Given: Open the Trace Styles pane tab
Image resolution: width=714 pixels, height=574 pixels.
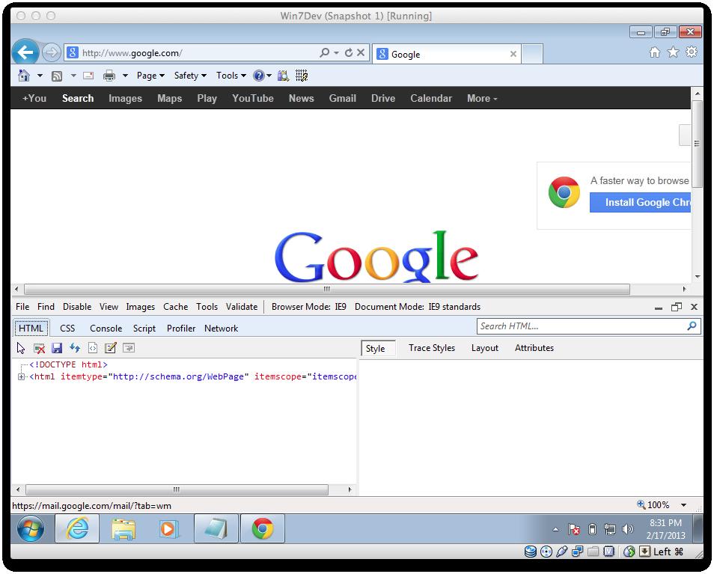Looking at the screenshot, I should coord(432,348).
